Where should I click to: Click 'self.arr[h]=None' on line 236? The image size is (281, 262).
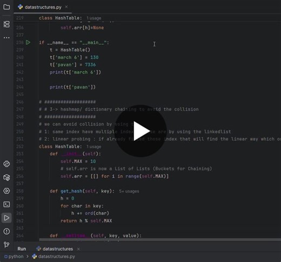(82, 27)
